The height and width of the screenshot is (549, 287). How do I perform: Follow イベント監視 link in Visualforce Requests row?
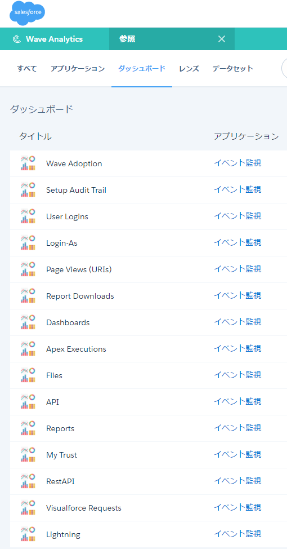(237, 507)
